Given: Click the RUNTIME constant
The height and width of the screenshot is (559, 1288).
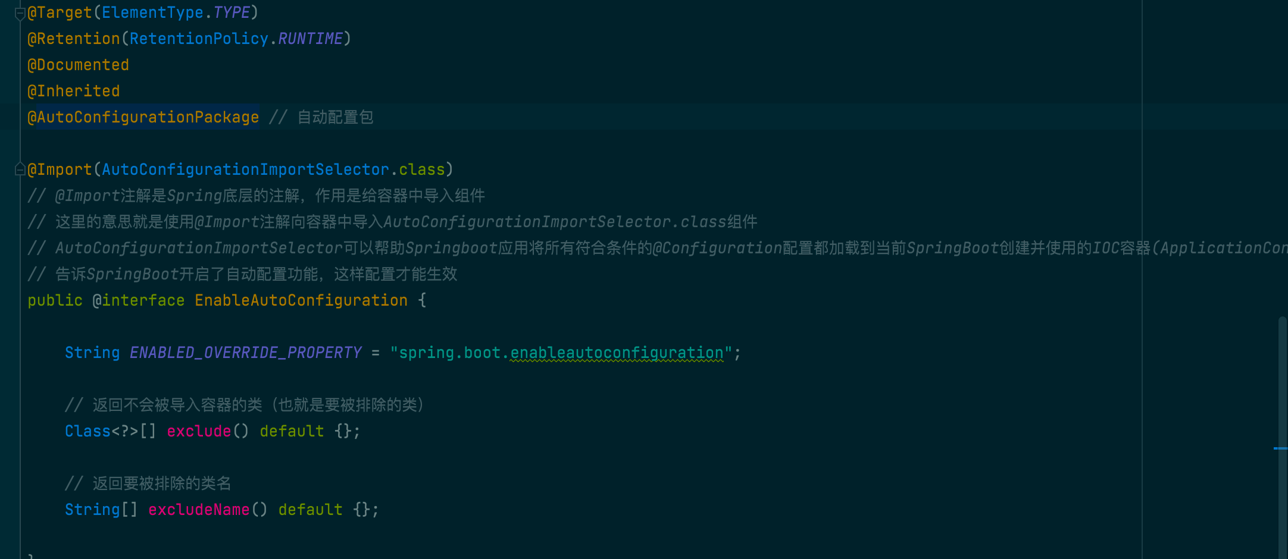Looking at the screenshot, I should [310, 39].
